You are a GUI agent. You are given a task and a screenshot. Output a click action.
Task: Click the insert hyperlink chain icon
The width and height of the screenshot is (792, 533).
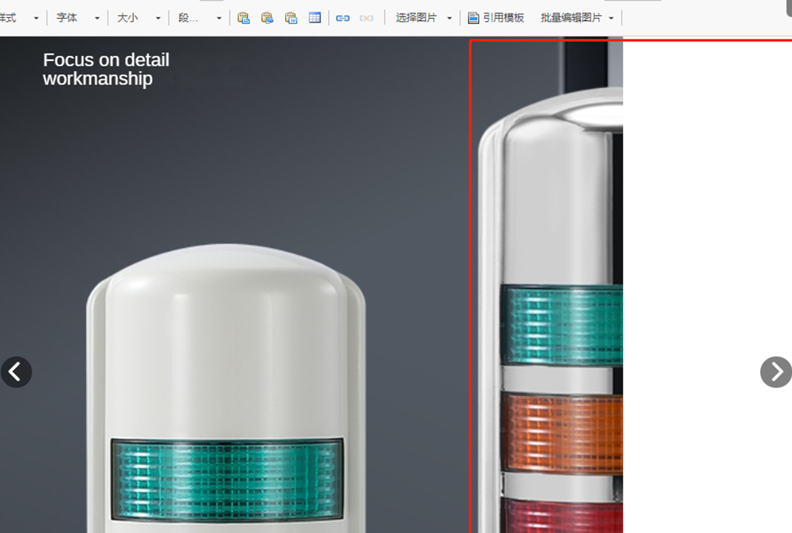(343, 18)
